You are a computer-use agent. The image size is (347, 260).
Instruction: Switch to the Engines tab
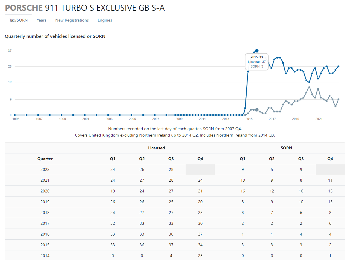pos(105,20)
